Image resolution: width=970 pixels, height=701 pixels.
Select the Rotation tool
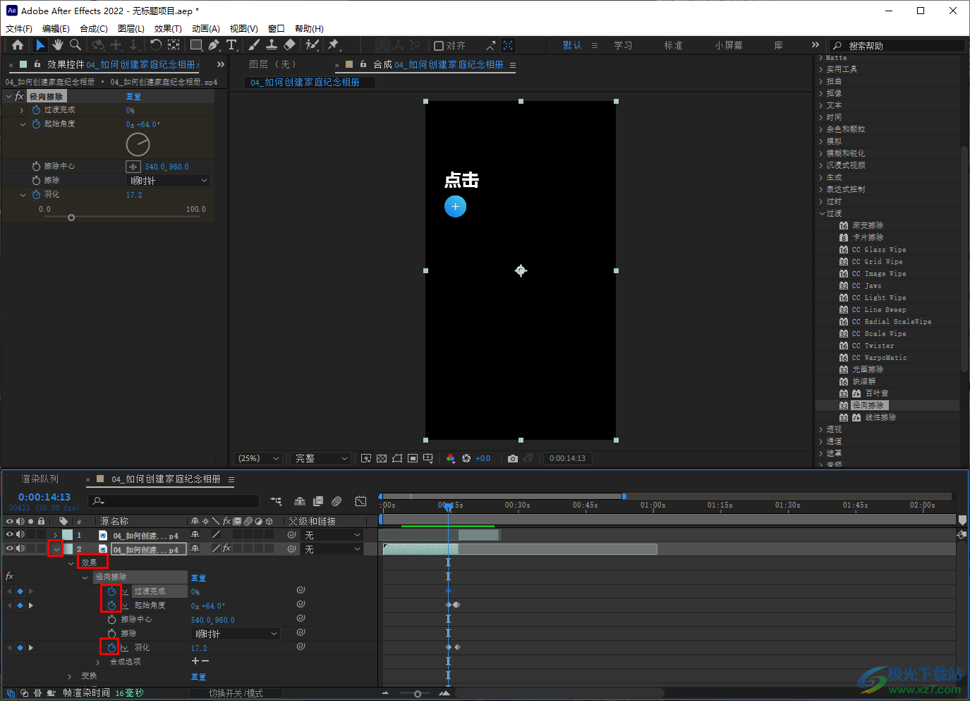[155, 45]
